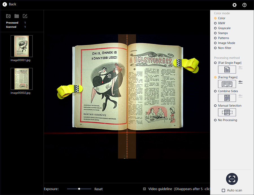Viewport: 254px width, 195px height.
Task: Click the Combine Sides layout icon
Action: click(x=227, y=98)
